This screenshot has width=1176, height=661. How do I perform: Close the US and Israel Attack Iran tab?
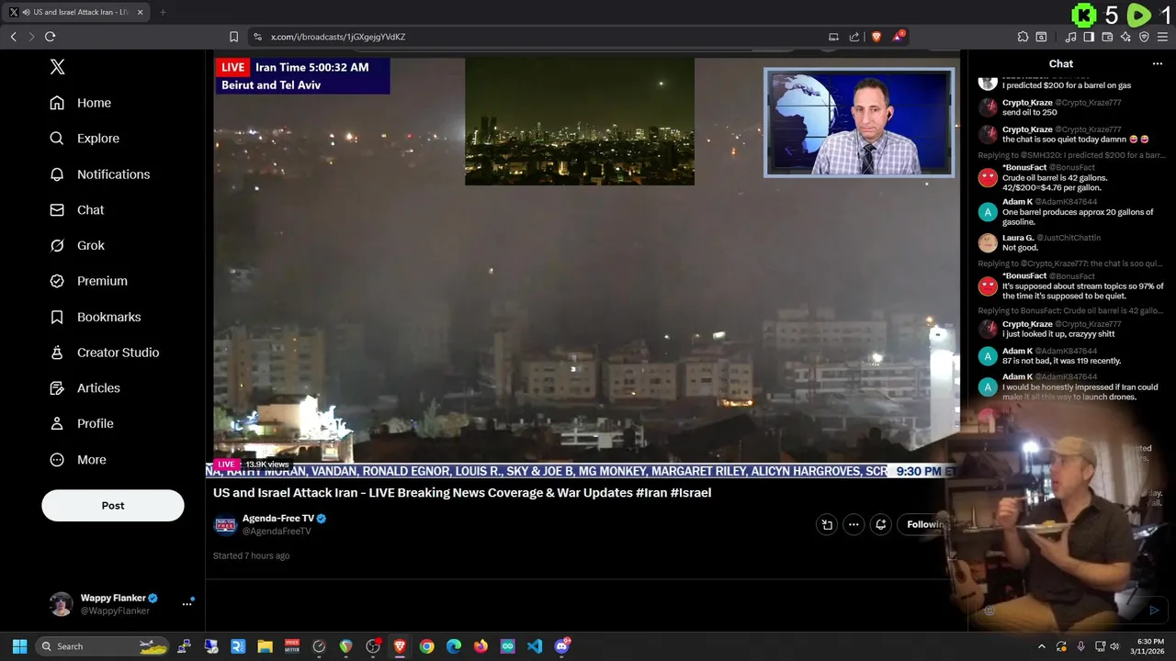141,12
